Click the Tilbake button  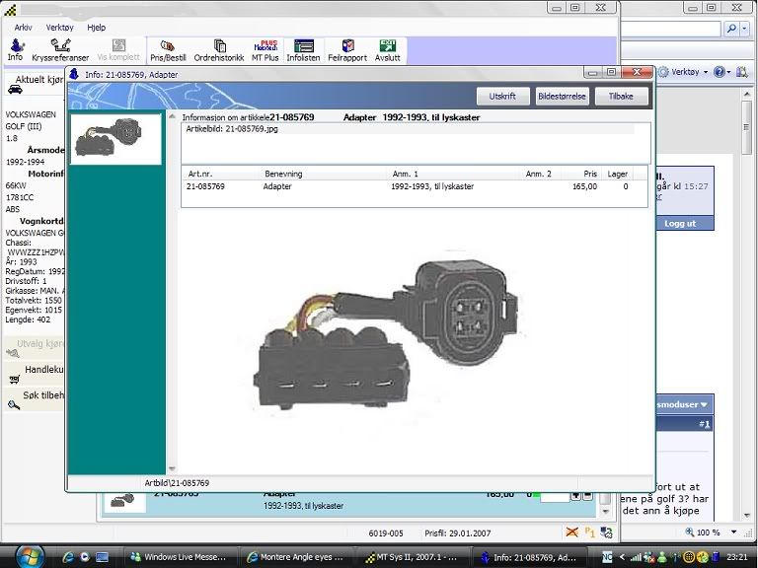pyautogui.click(x=621, y=97)
